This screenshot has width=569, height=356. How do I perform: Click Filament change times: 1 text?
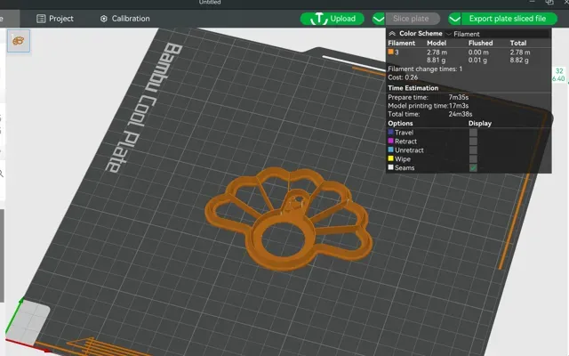[x=425, y=69]
